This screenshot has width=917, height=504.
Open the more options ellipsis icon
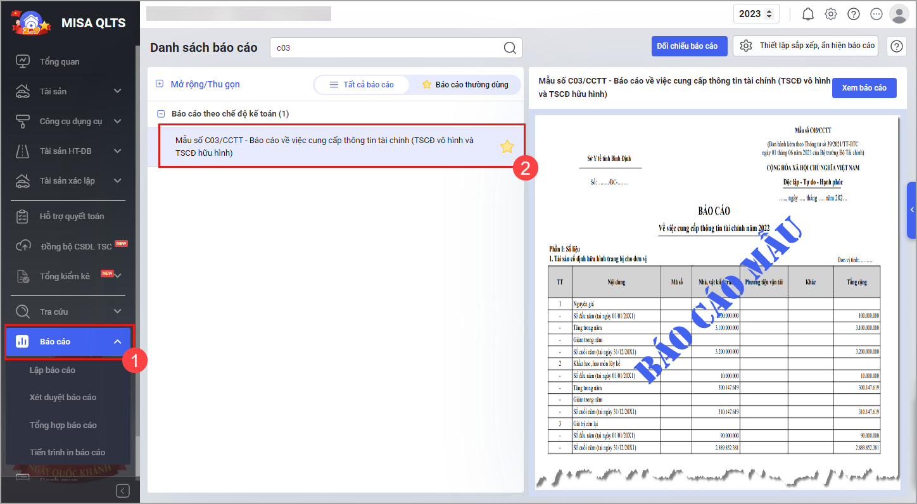point(876,14)
